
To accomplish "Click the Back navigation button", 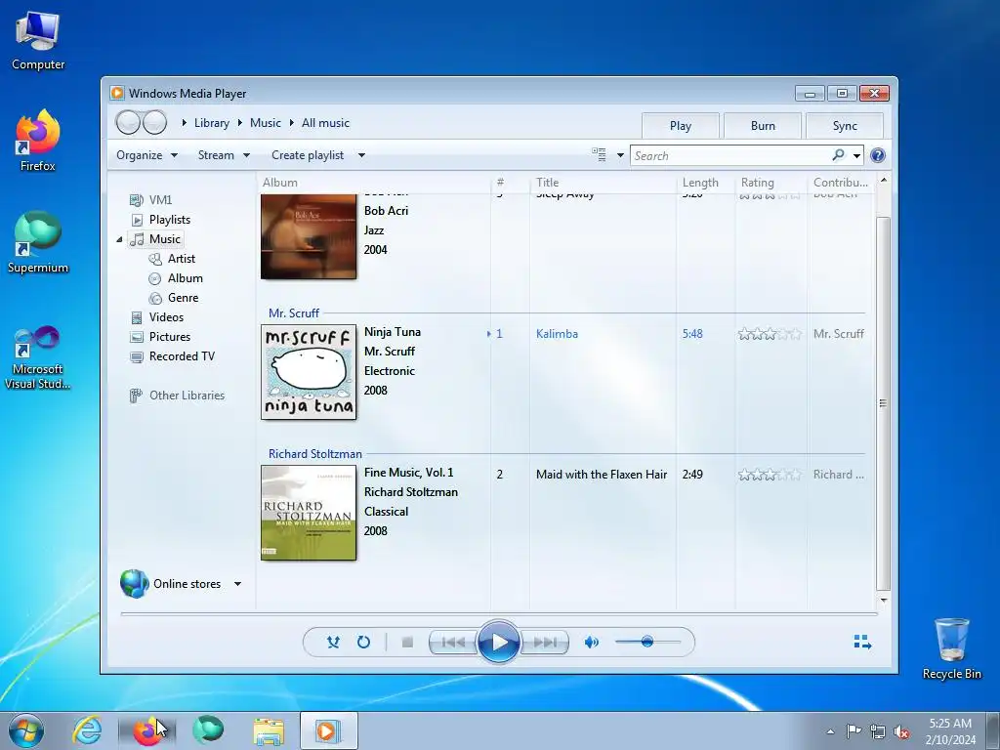I will (128, 122).
